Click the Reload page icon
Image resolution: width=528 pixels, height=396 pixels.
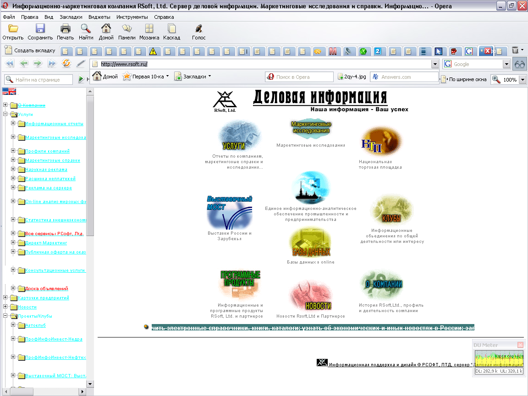point(66,63)
